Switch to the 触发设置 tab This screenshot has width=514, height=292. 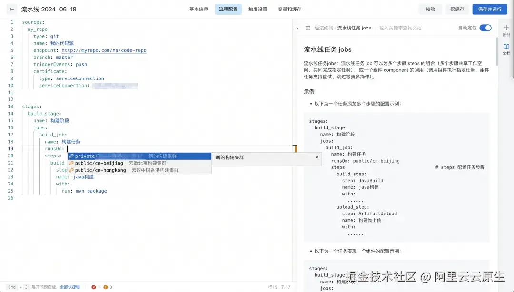pyautogui.click(x=257, y=9)
